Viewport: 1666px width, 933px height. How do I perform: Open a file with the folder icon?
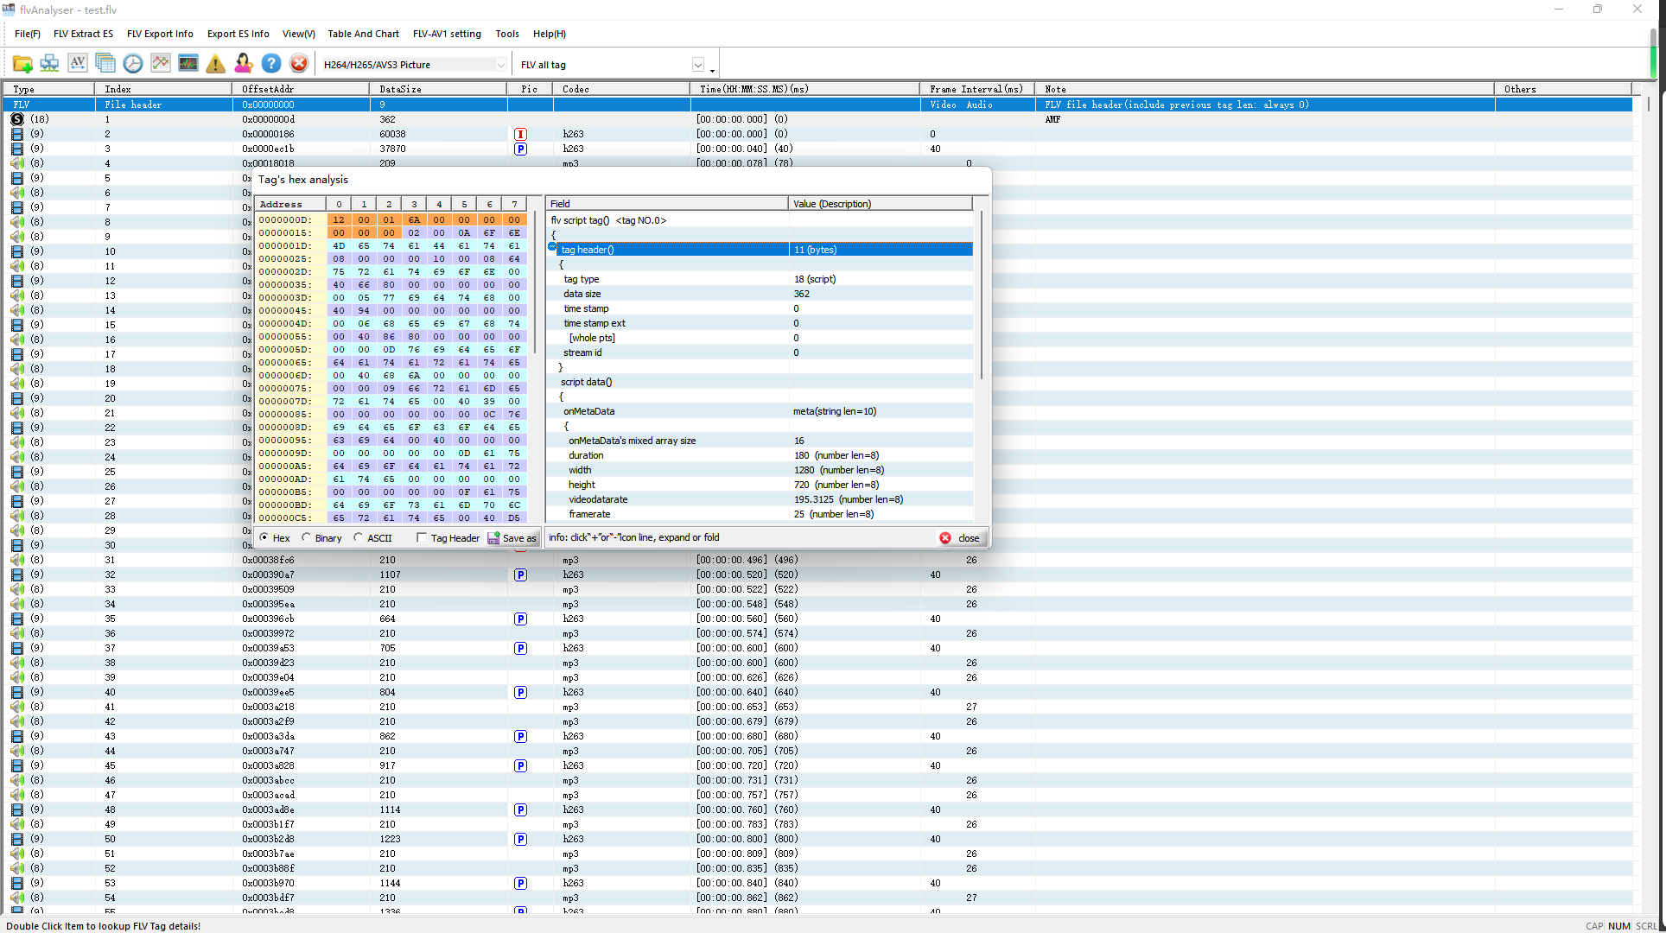22,64
